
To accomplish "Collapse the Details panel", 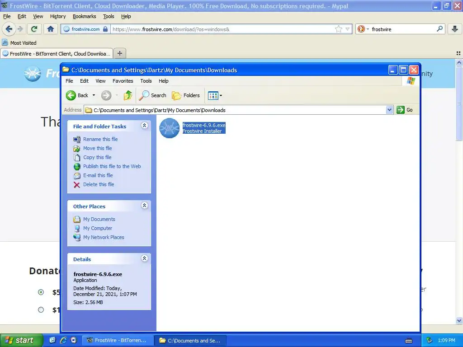I will click(144, 258).
